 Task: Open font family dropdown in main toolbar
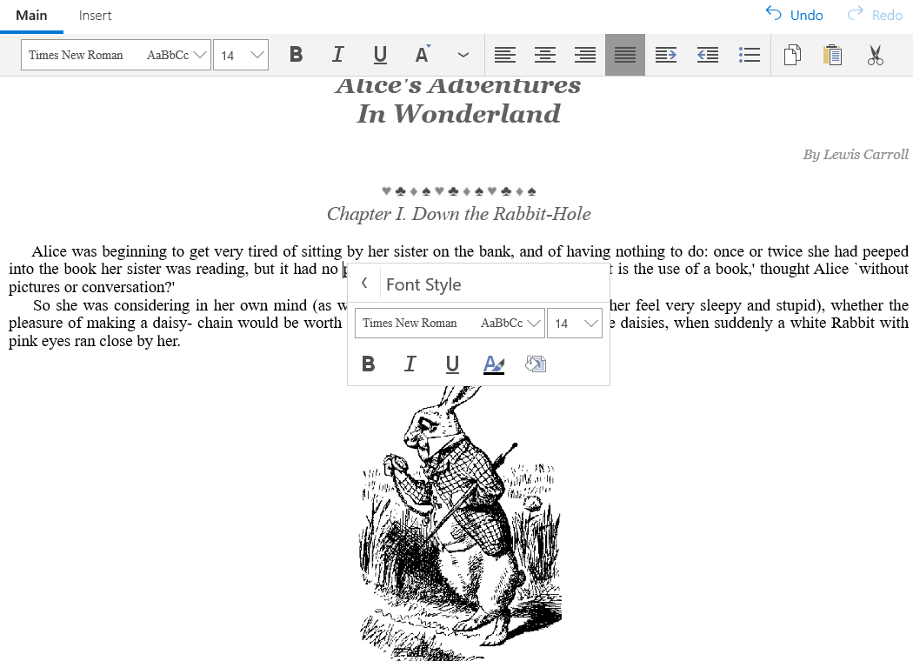116,55
